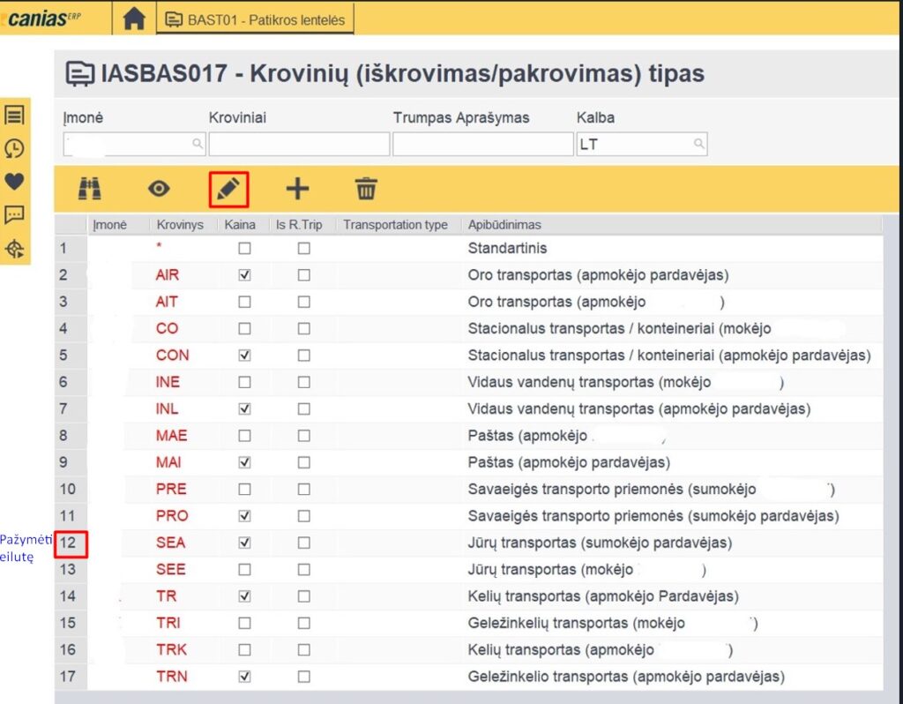
Task: Click the plus add record icon
Action: point(297,188)
